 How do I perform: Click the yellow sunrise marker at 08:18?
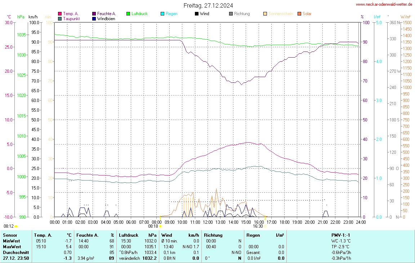tap(160, 226)
